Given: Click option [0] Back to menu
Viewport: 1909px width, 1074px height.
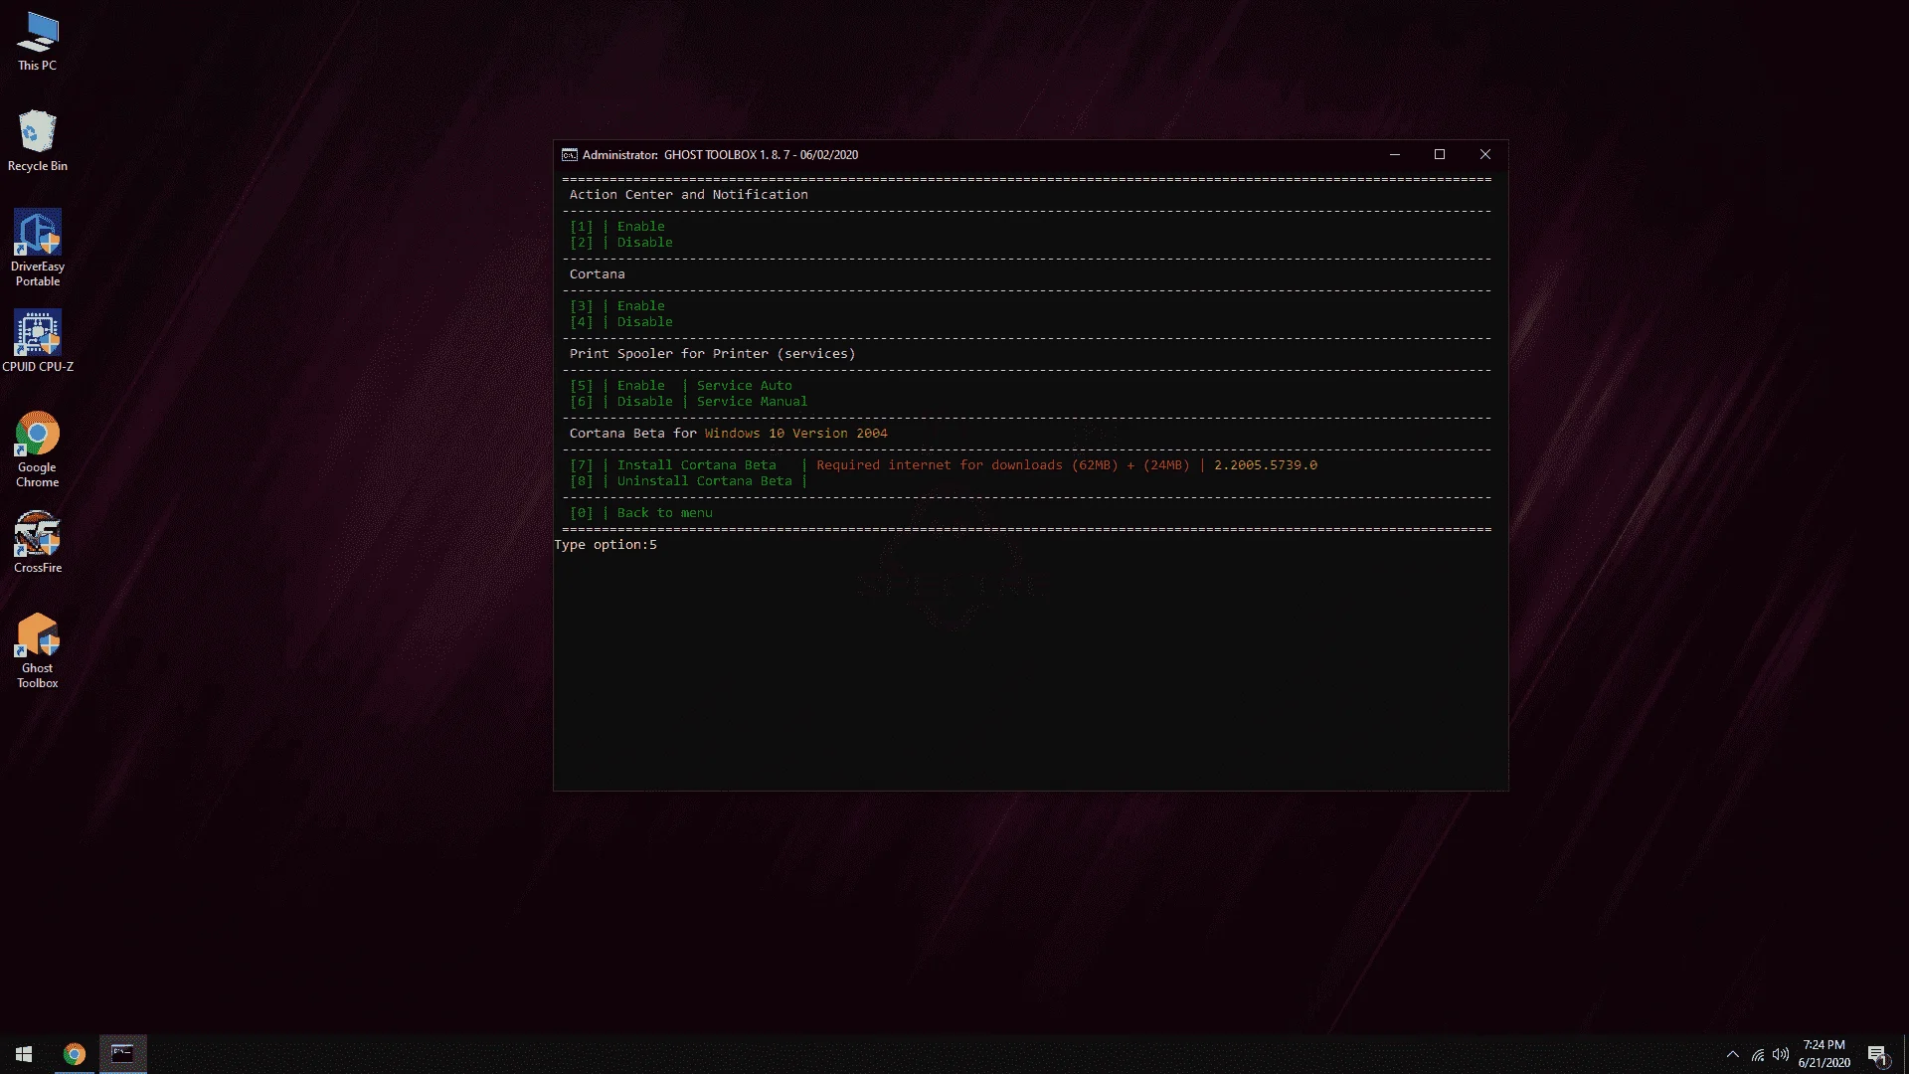Looking at the screenshot, I should click(x=640, y=513).
